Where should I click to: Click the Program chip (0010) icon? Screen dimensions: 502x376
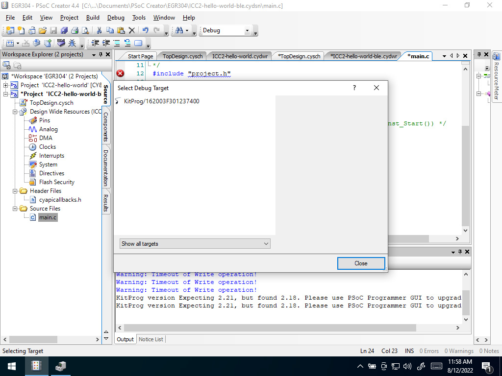click(x=61, y=43)
